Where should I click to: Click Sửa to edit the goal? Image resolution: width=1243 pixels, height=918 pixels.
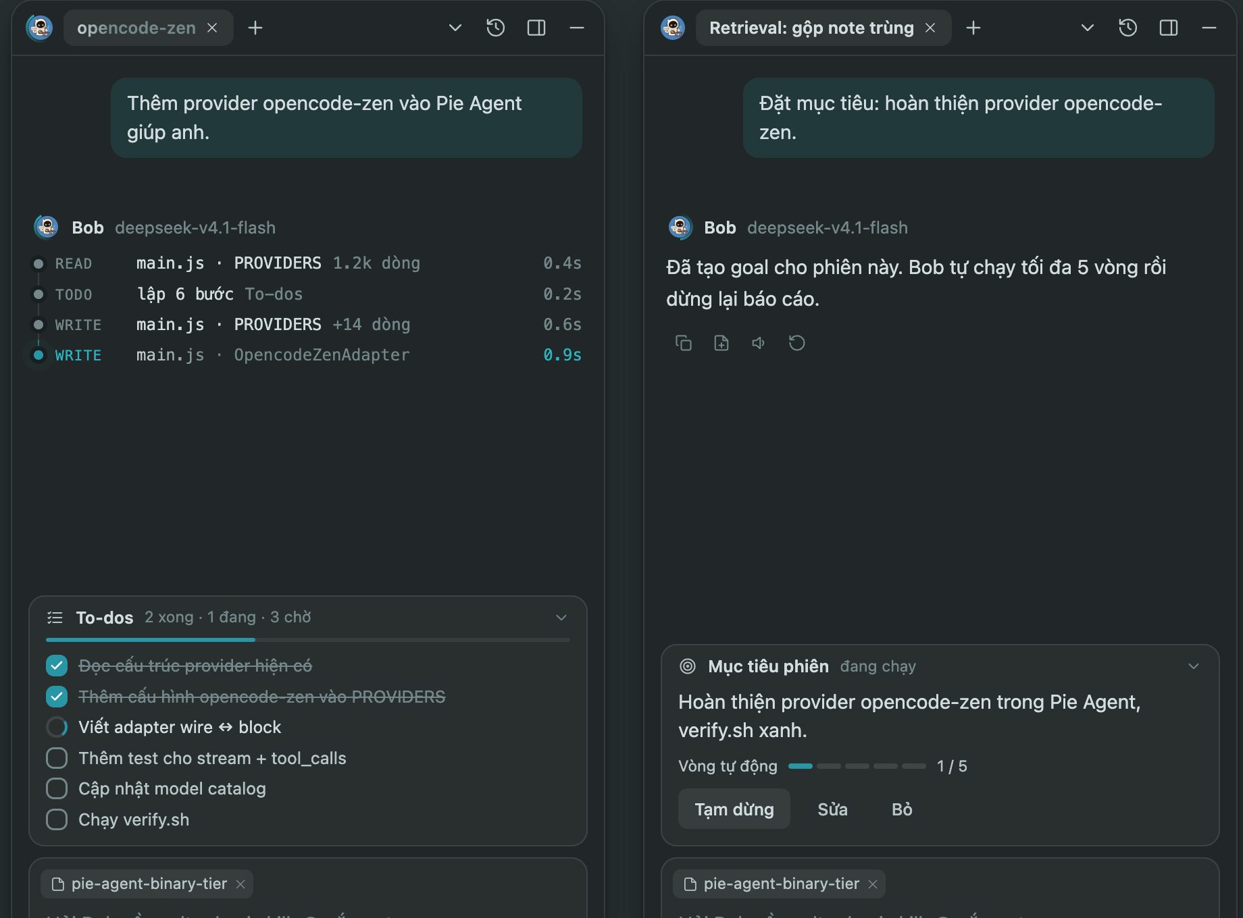[x=832, y=809]
